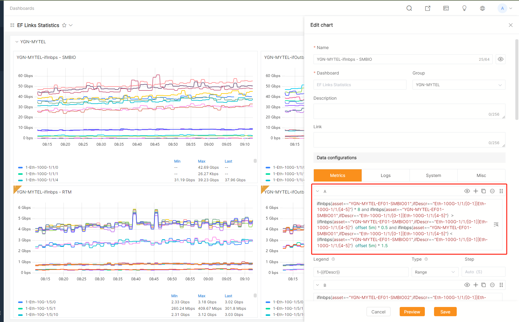Click the Preview button
Screen dimensions: 519x322
tap(412, 312)
